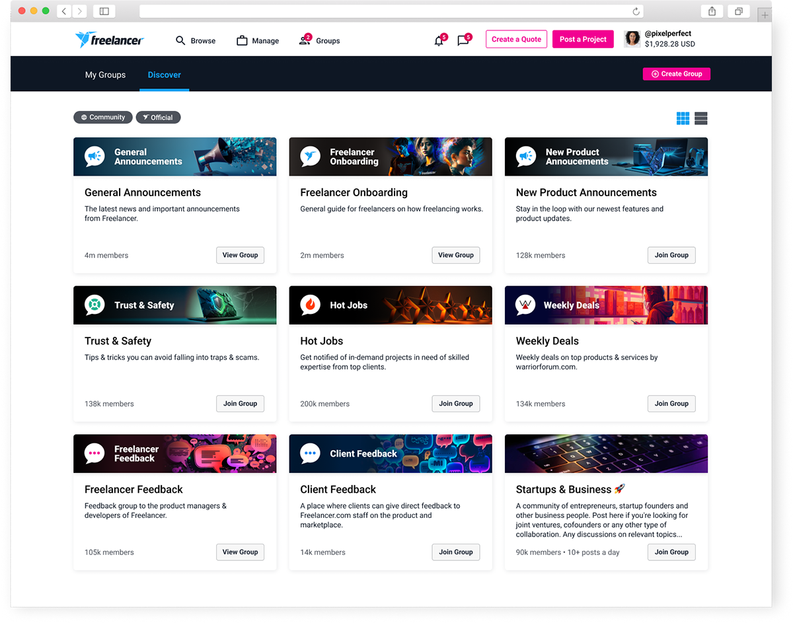Join the Hot Jobs group
This screenshot has width=793, height=623.
point(456,404)
